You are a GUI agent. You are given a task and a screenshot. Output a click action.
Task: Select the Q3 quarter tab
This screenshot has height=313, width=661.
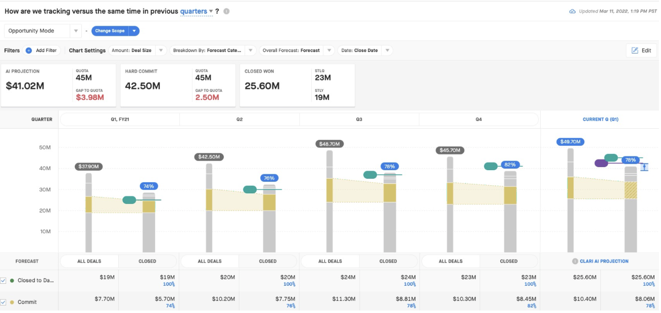359,120
